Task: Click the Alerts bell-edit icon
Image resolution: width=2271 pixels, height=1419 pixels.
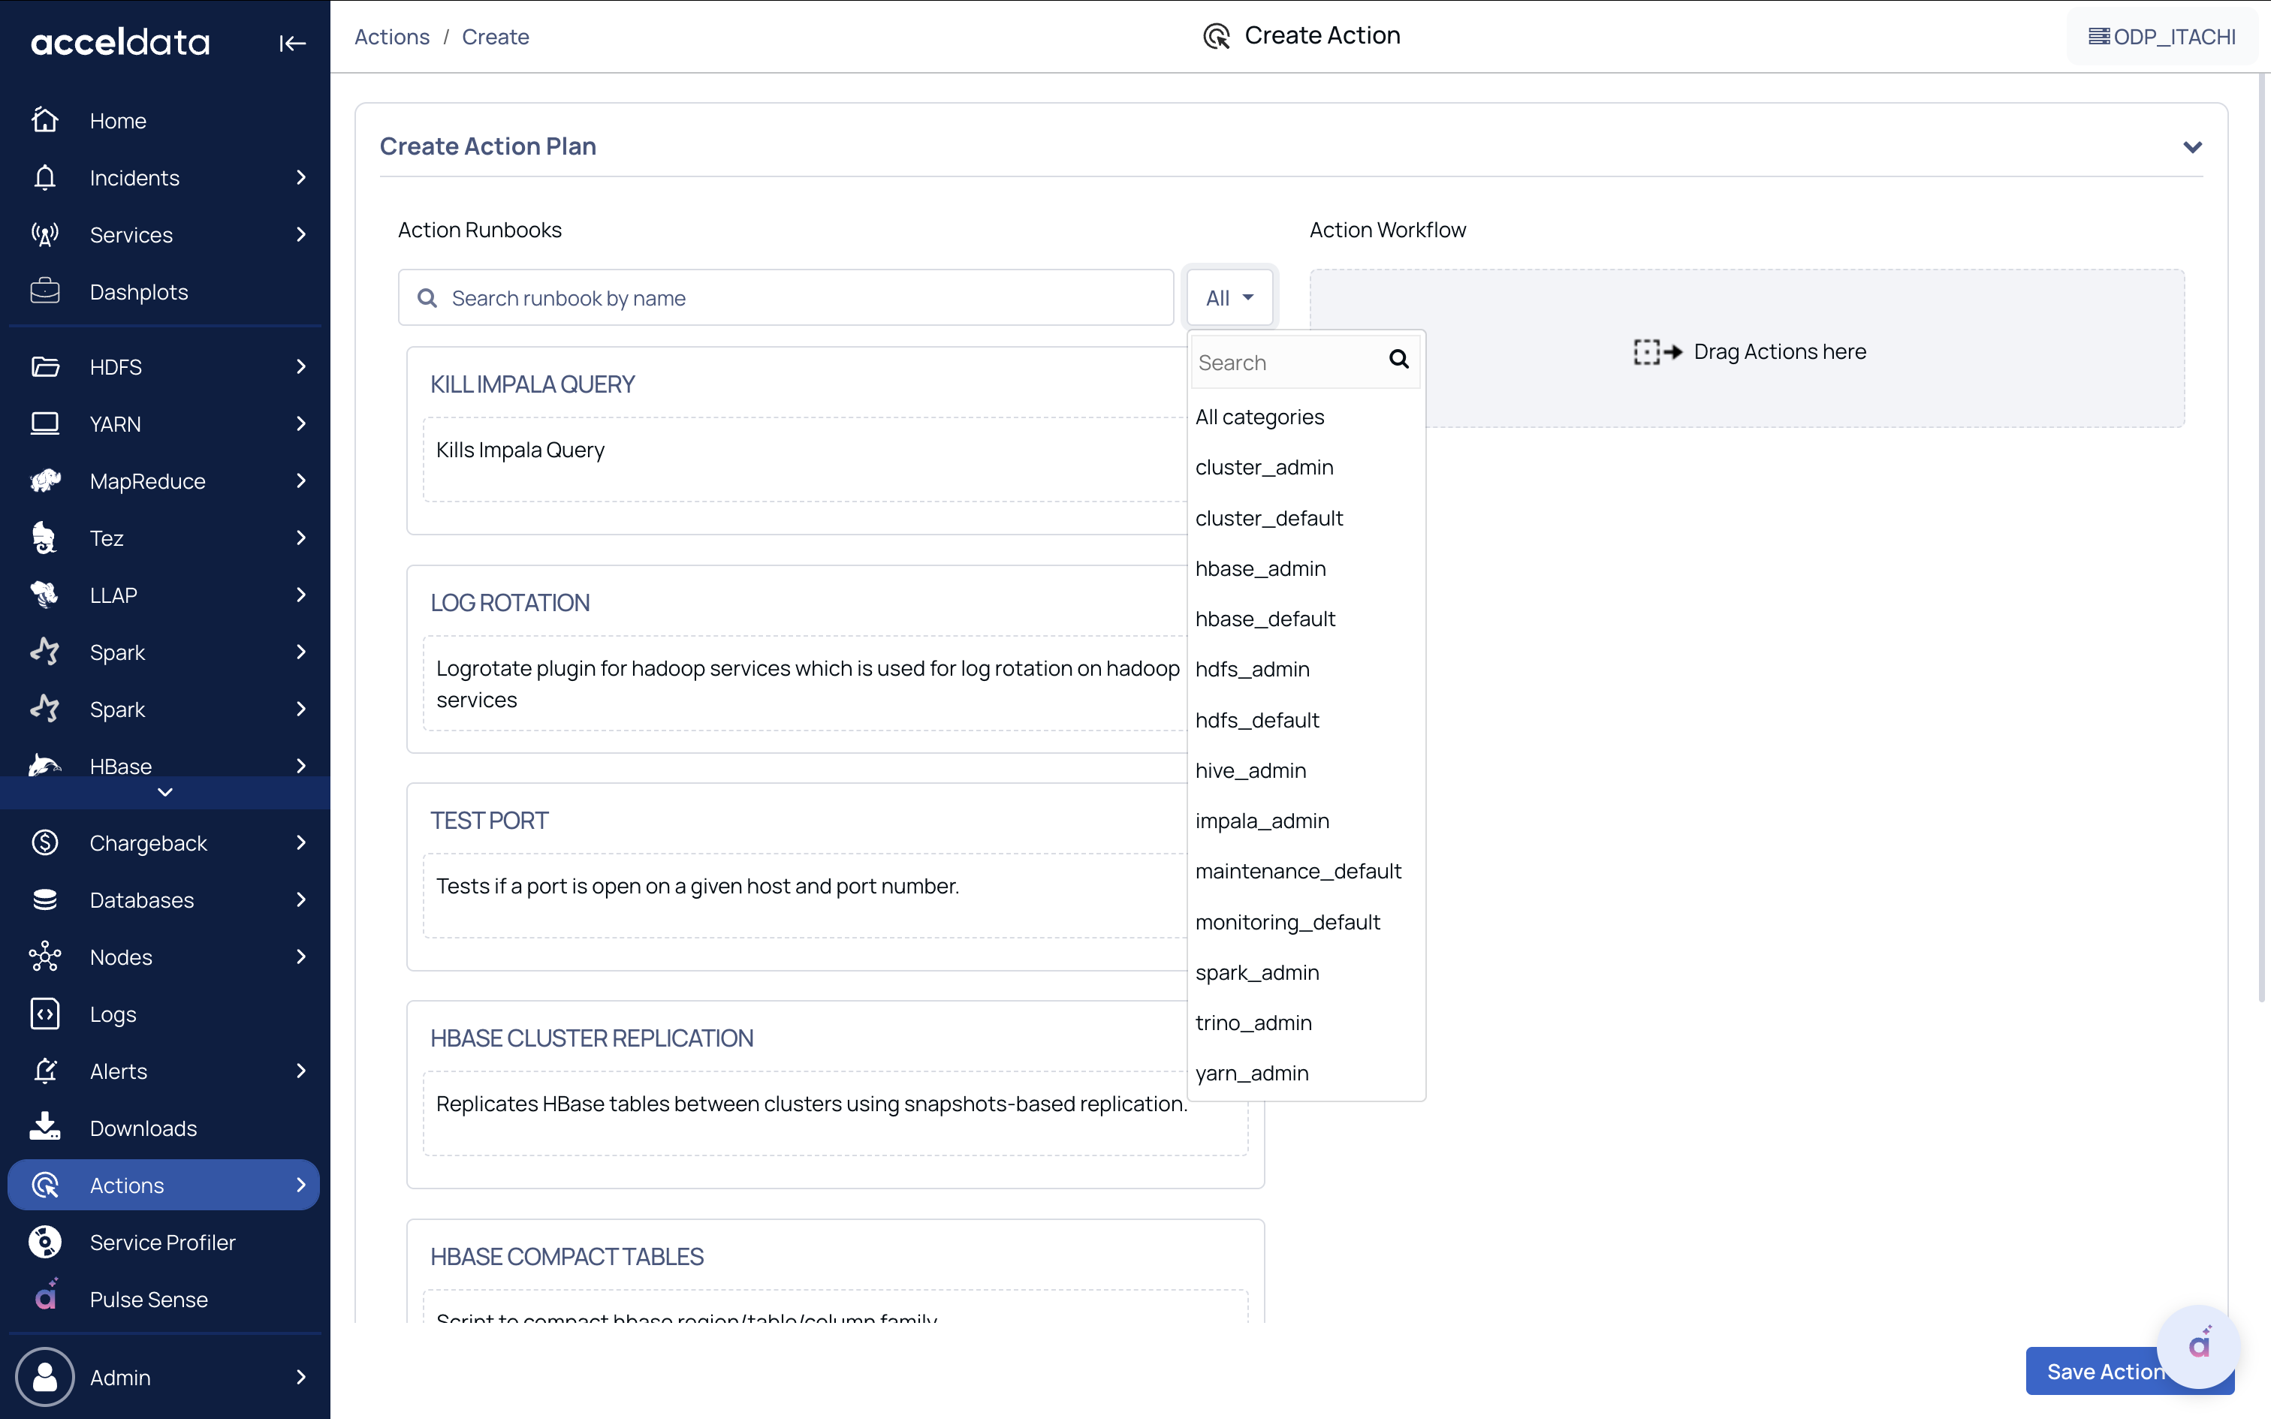Action: 45,1071
